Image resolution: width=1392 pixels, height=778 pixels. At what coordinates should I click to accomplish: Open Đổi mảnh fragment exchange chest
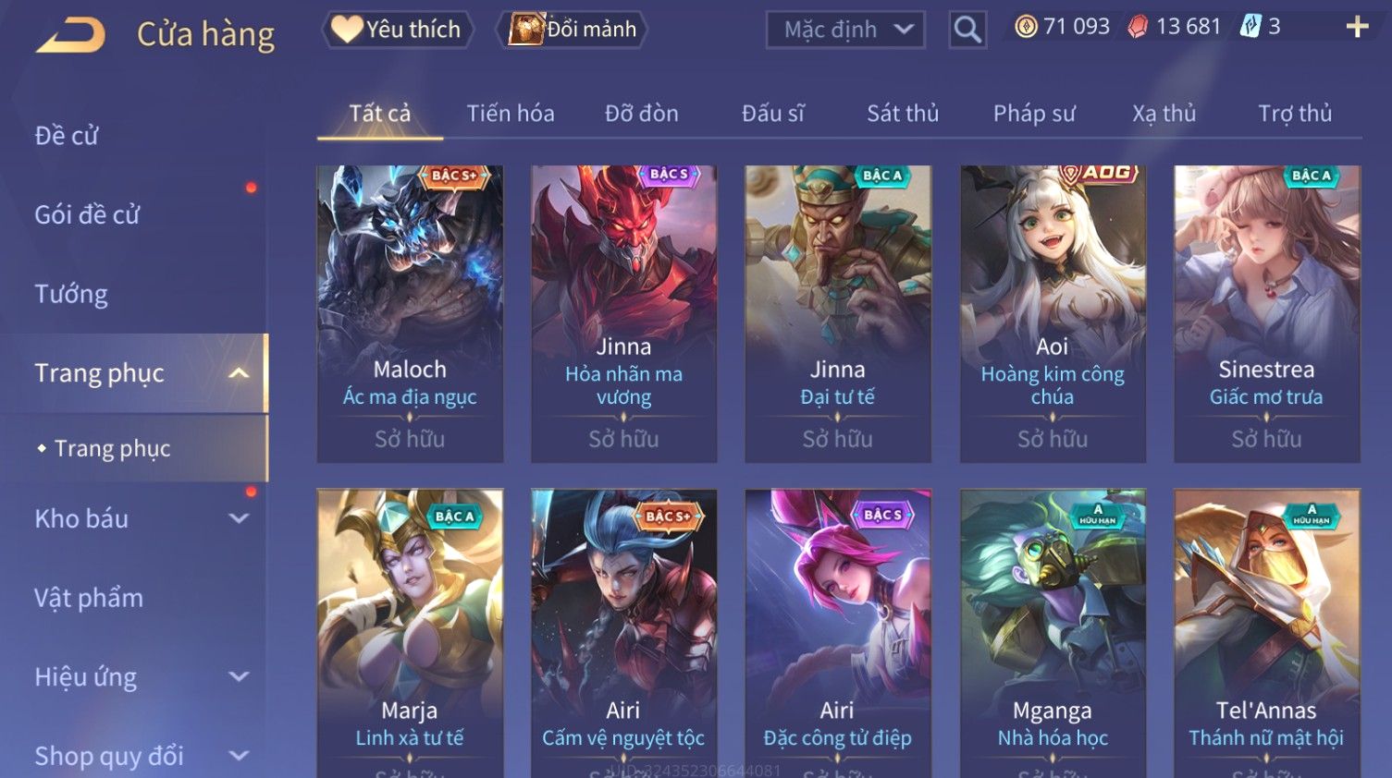tap(573, 30)
